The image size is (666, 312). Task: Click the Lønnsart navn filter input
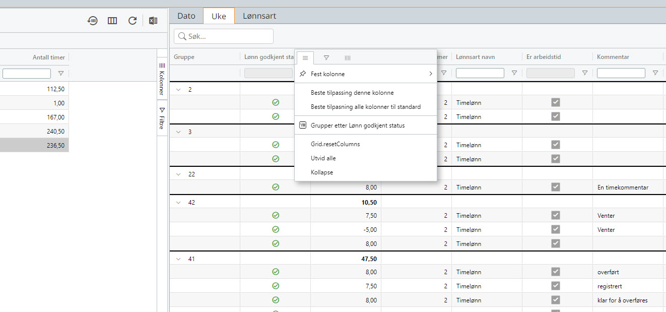[x=480, y=73]
